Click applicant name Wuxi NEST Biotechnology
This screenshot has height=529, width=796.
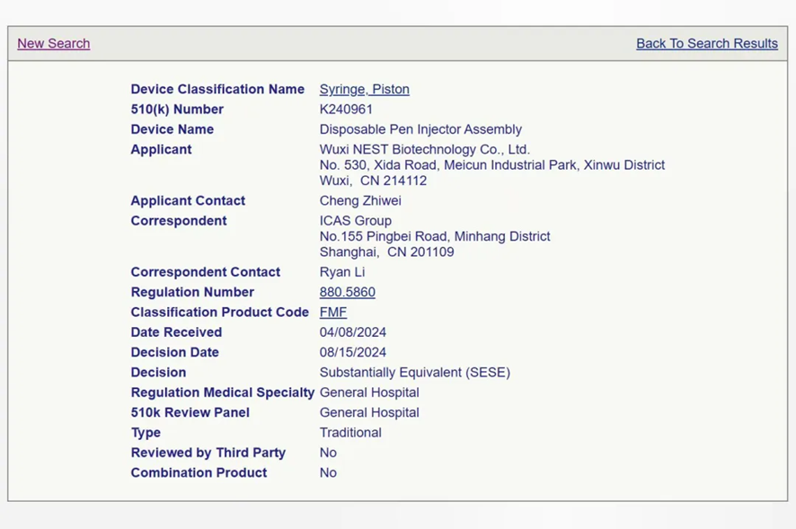424,149
